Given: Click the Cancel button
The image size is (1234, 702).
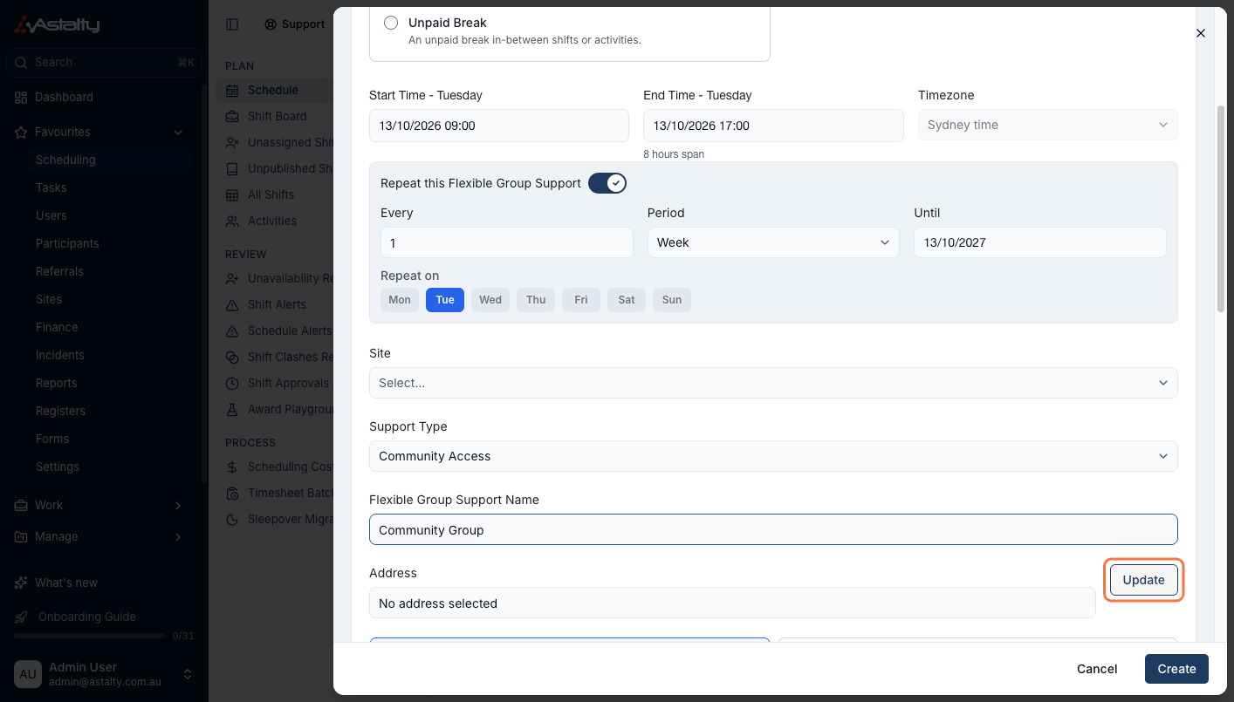Looking at the screenshot, I should point(1097,669).
